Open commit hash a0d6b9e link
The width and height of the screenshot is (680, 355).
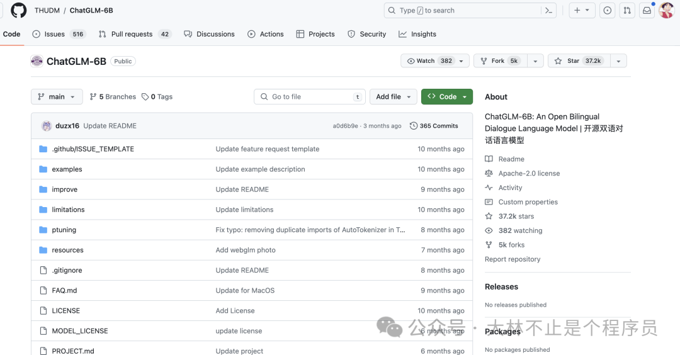pyautogui.click(x=345, y=126)
